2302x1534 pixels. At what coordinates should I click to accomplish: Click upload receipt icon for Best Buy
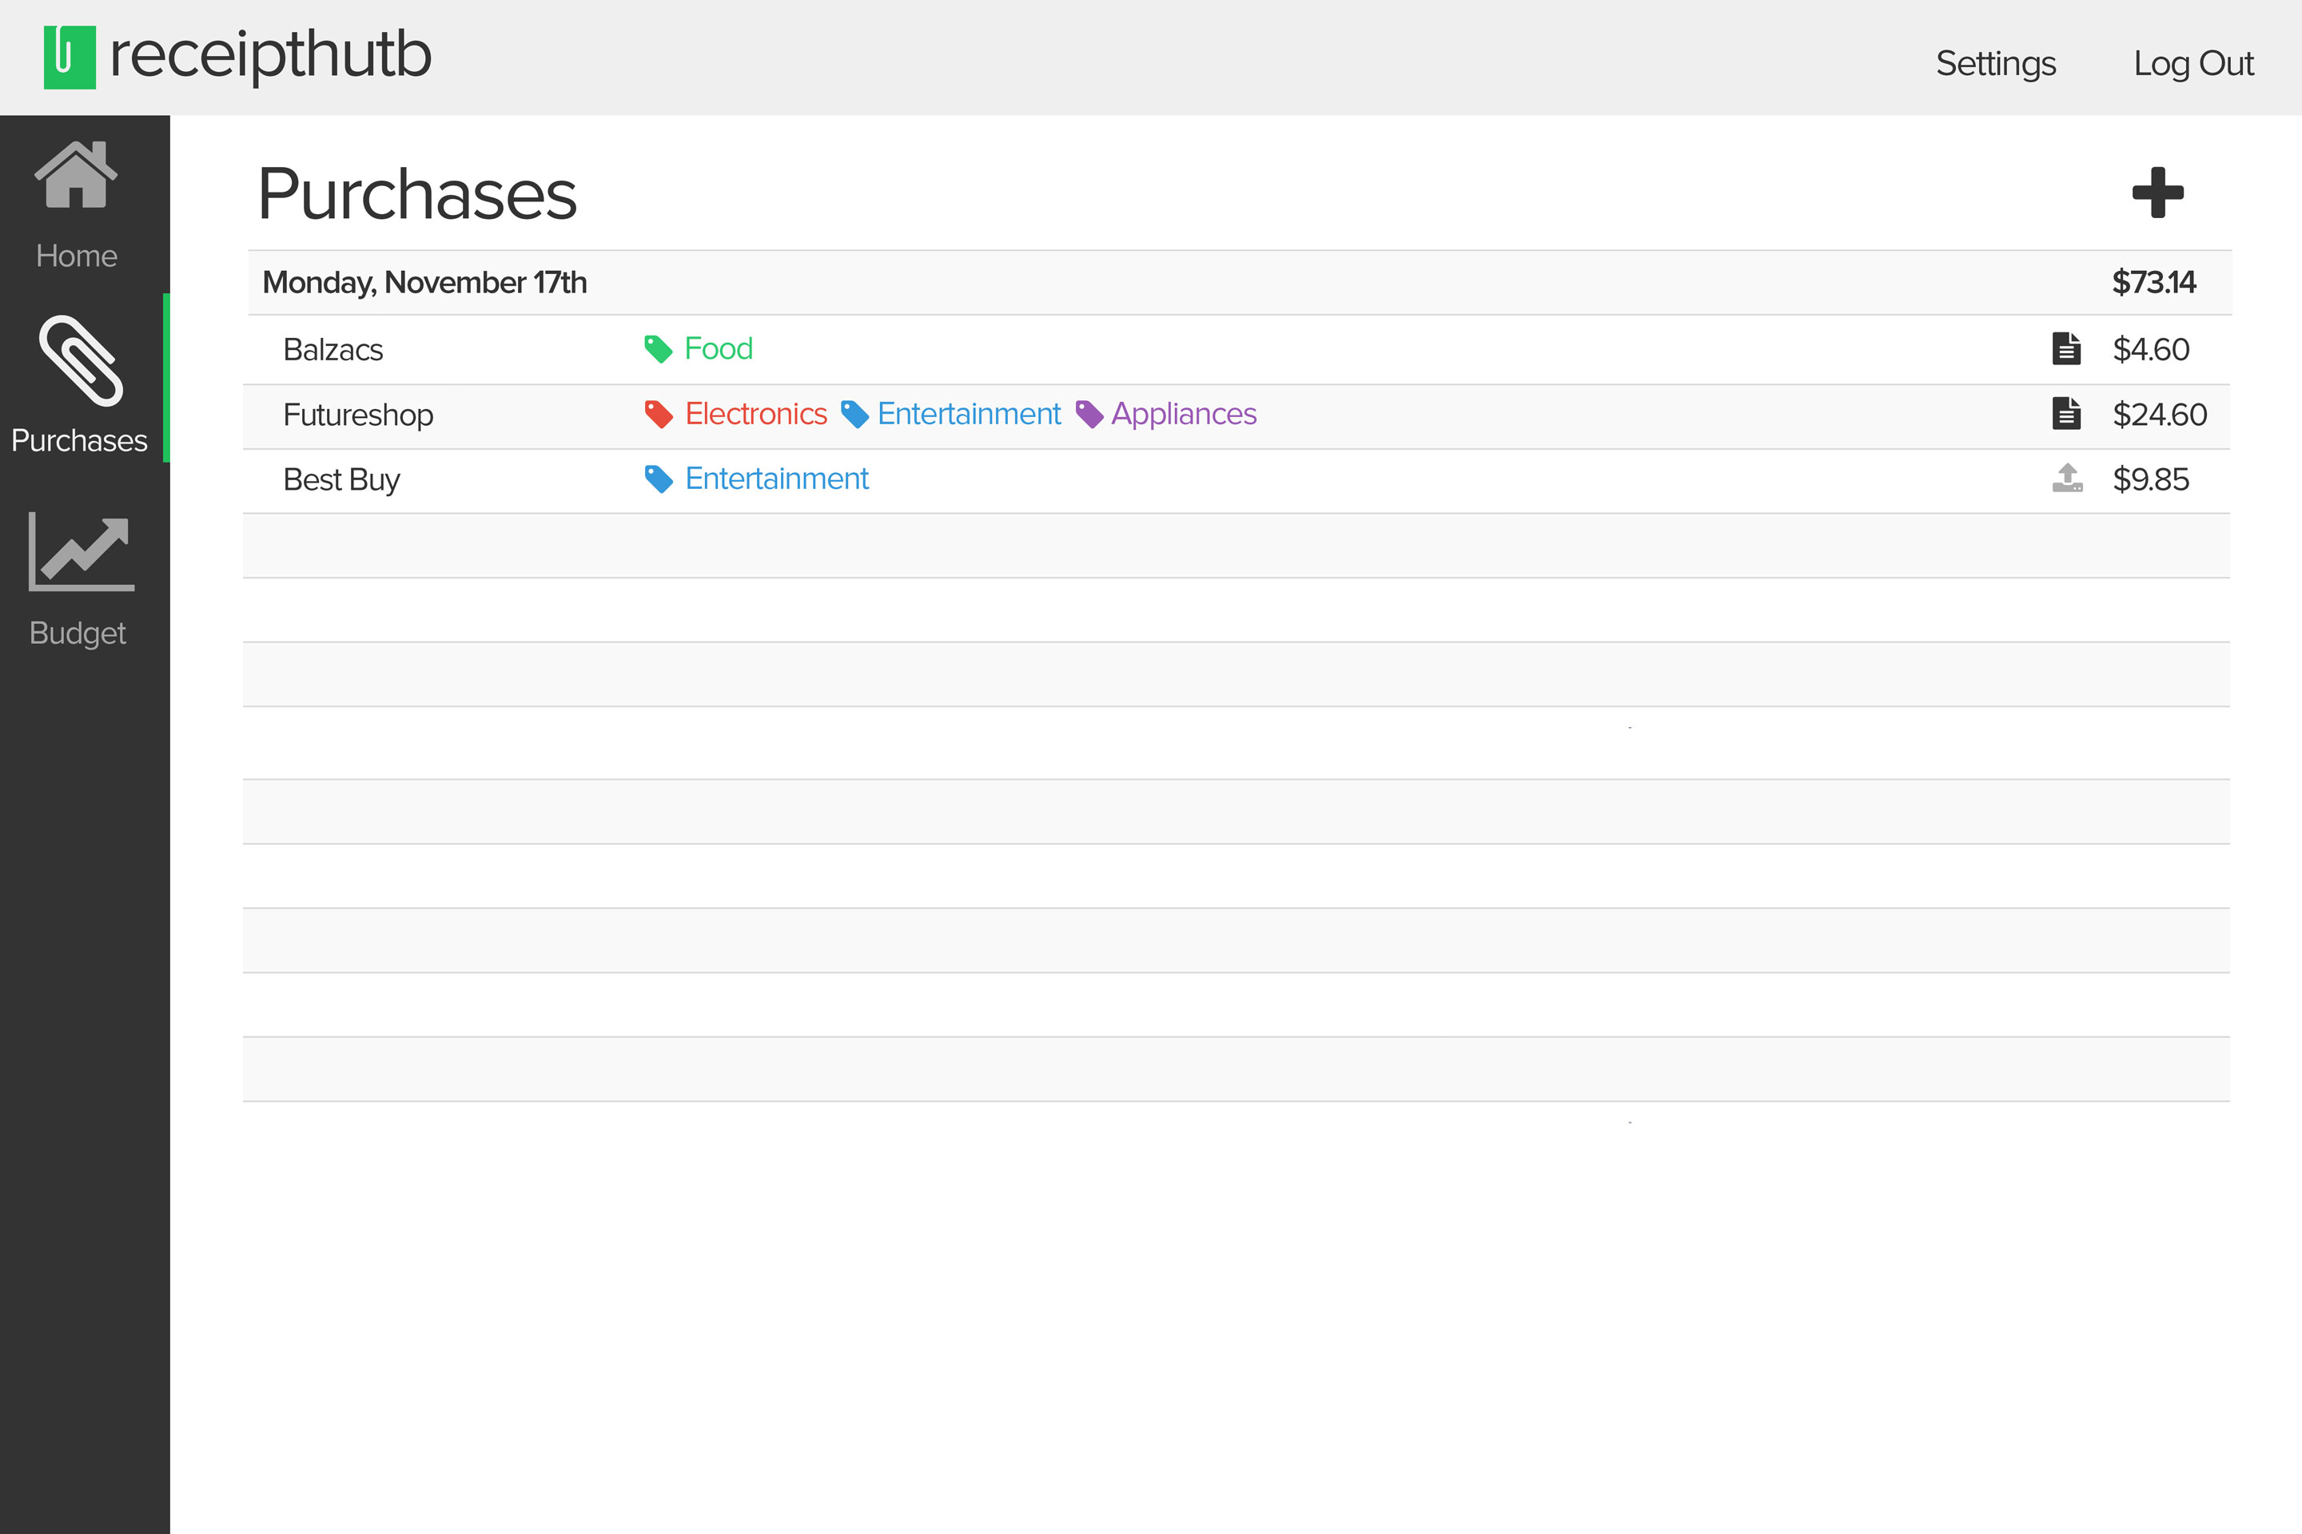coord(2067,479)
